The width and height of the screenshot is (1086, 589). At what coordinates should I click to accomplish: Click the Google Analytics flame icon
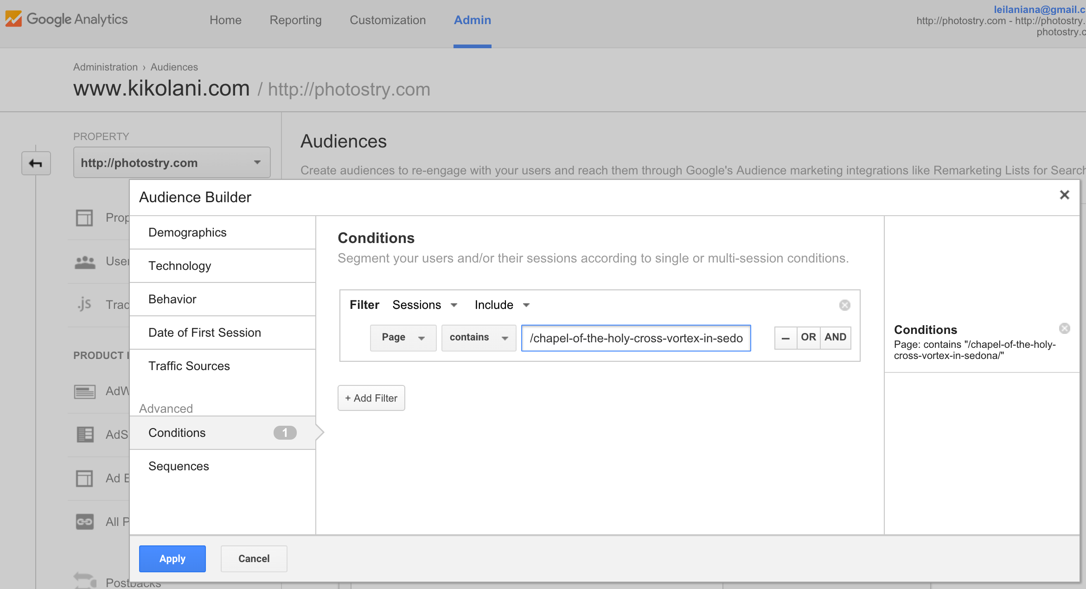[x=14, y=19]
